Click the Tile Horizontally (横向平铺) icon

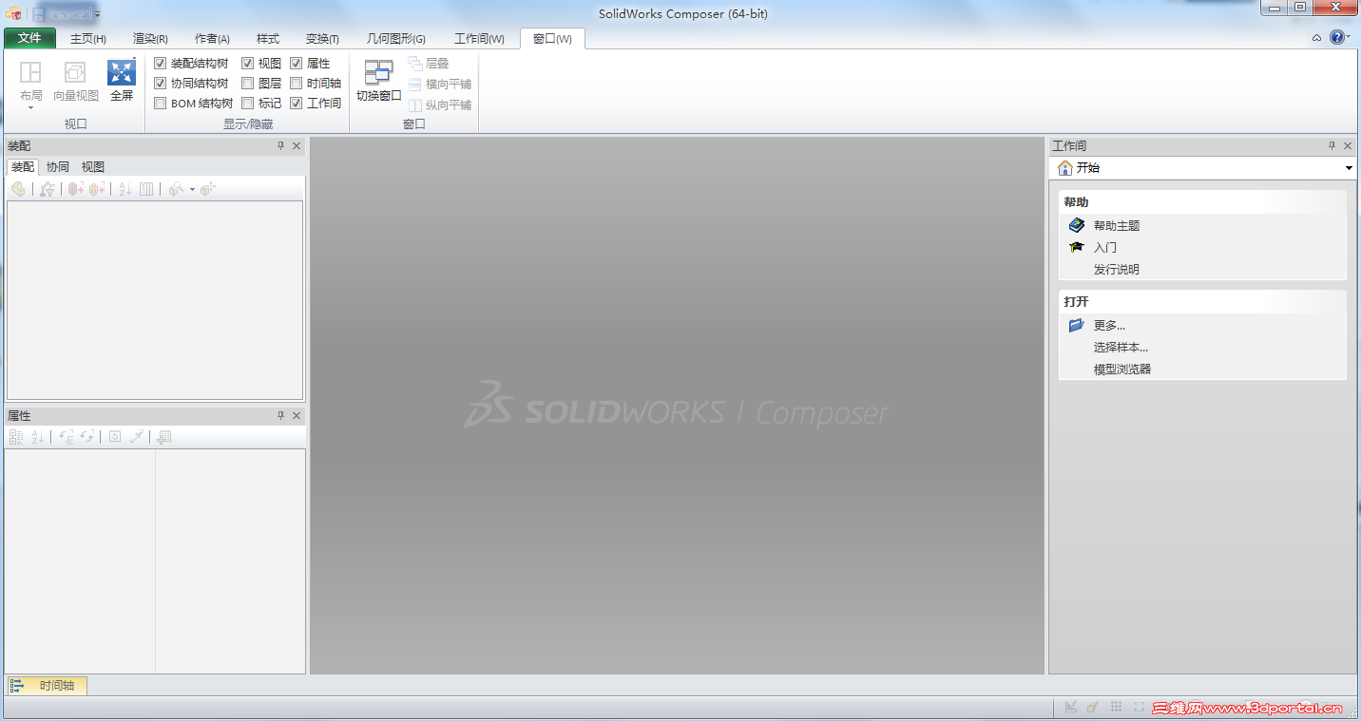415,84
